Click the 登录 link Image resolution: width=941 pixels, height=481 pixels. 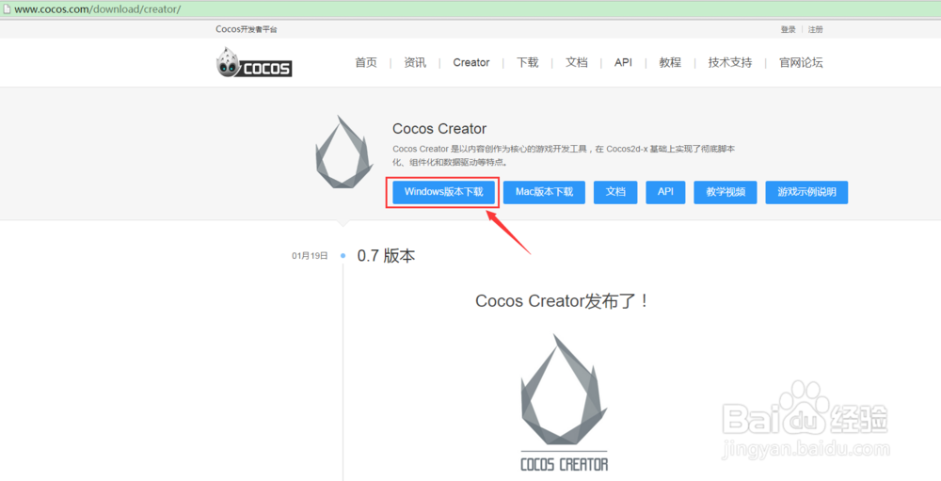click(x=788, y=29)
